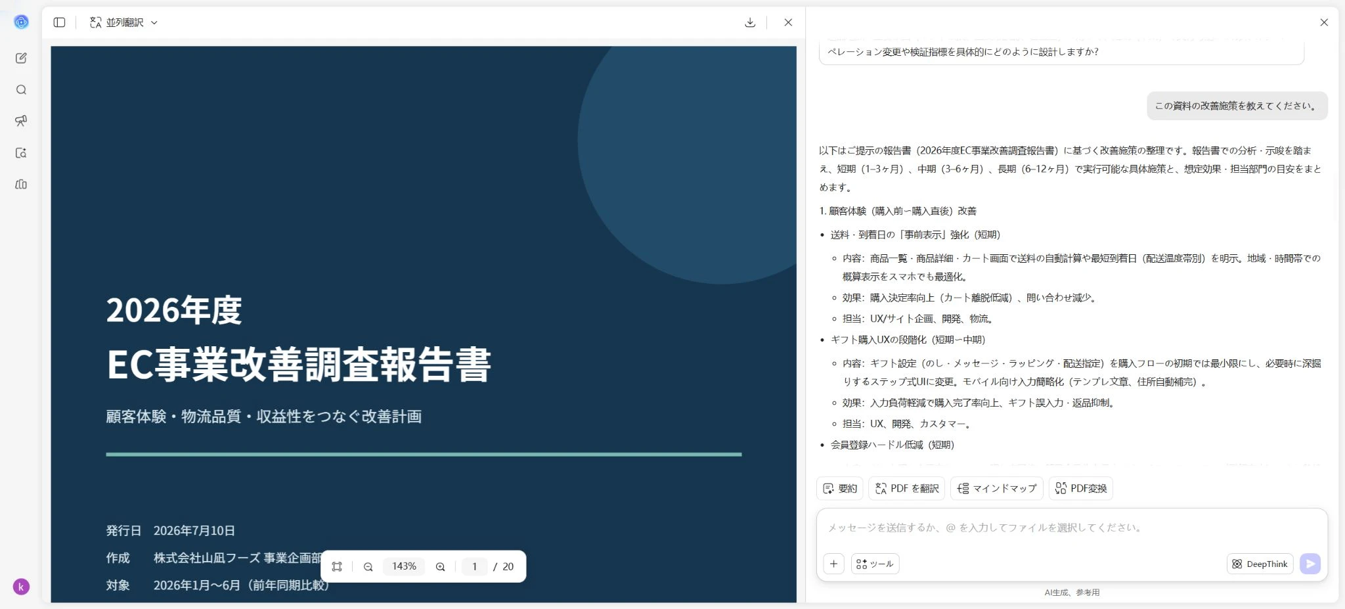Image resolution: width=1345 pixels, height=609 pixels.
Task: Open the ツール tools button
Action: point(875,564)
